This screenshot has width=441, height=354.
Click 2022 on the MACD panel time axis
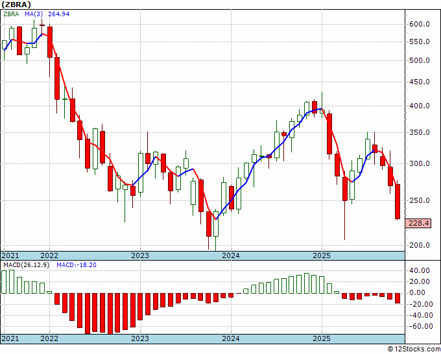coord(49,338)
